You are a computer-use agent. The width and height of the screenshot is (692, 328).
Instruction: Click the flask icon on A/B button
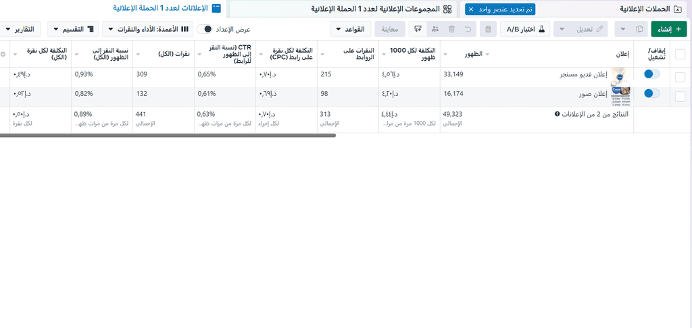(541, 29)
